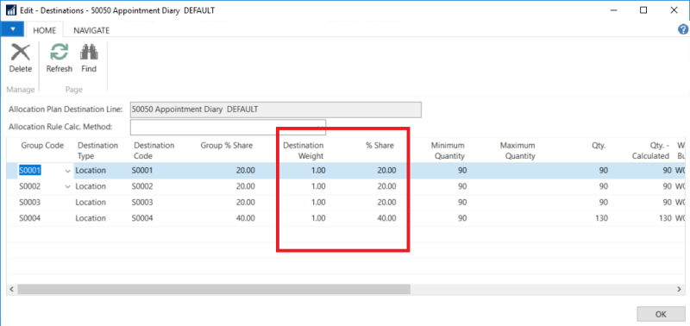Viewport: 690px width, 326px height.
Task: Click Group % Share value 40.00
Action: pyautogui.click(x=246, y=218)
